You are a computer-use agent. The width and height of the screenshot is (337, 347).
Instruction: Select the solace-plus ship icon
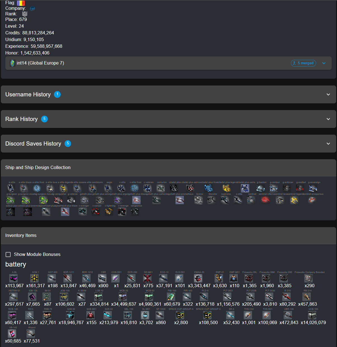[x=11, y=211]
